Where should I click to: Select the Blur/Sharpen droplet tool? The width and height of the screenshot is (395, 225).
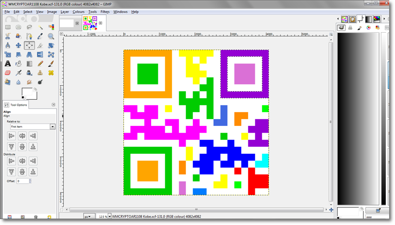point(18,82)
